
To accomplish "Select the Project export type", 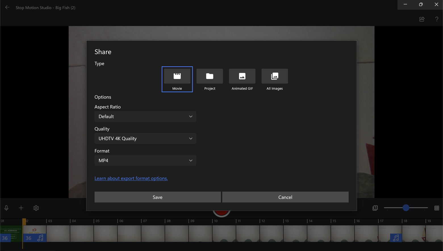I will coord(210,79).
